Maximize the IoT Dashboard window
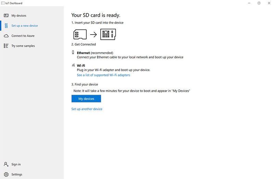274x179 pixels. tap(259, 3)
